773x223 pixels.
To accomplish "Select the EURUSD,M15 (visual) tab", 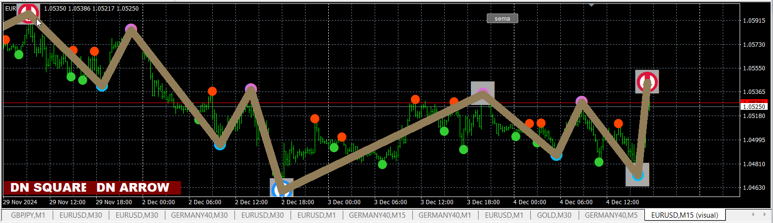I will coord(685,215).
